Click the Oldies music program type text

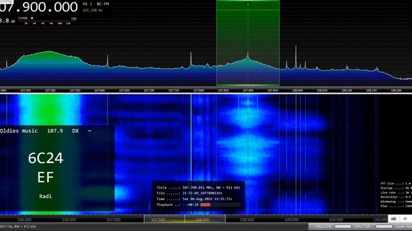click(19, 131)
